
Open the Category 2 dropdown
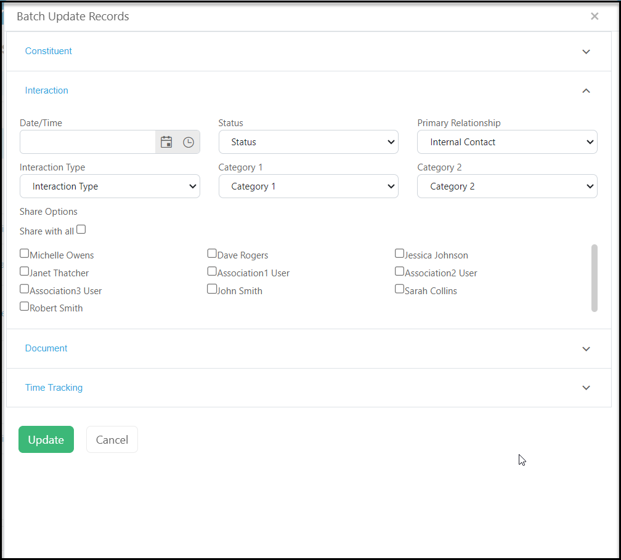pos(507,186)
